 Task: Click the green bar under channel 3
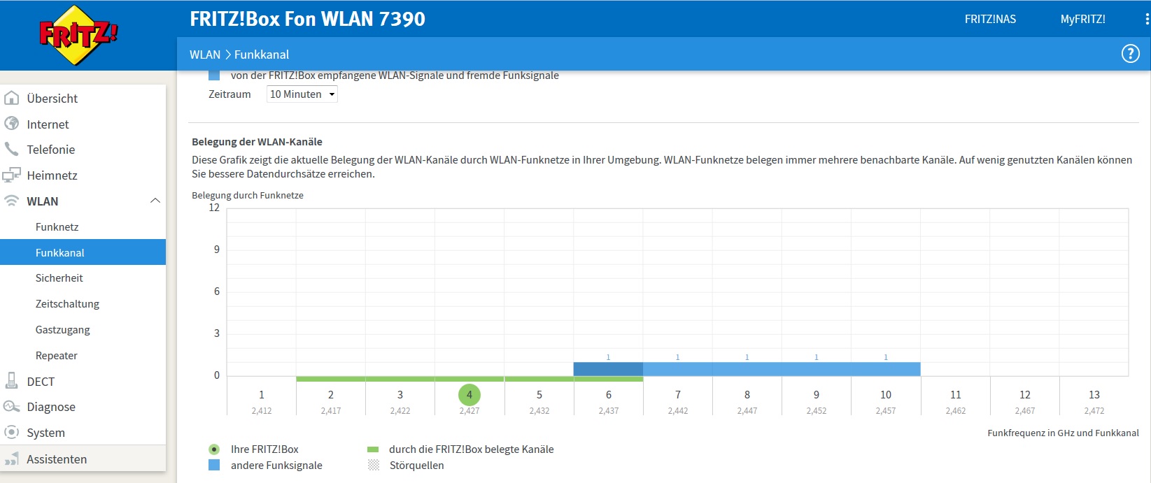(x=400, y=379)
